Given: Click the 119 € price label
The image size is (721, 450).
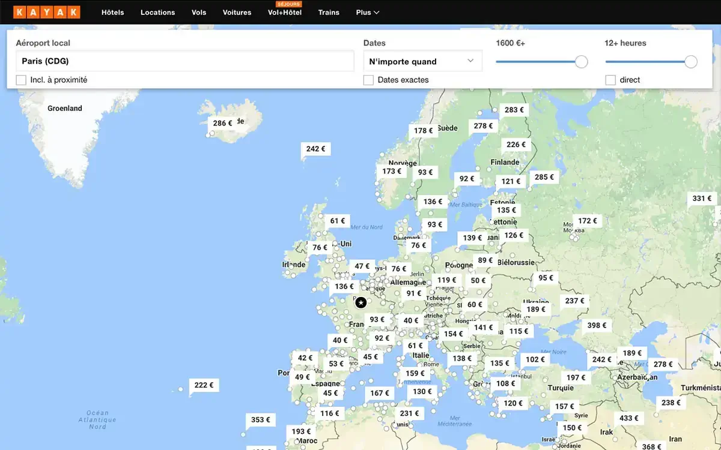Looking at the screenshot, I should pyautogui.click(x=446, y=280).
